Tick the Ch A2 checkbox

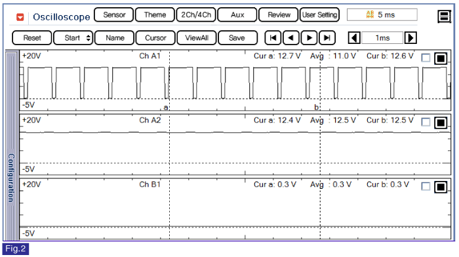426,122
